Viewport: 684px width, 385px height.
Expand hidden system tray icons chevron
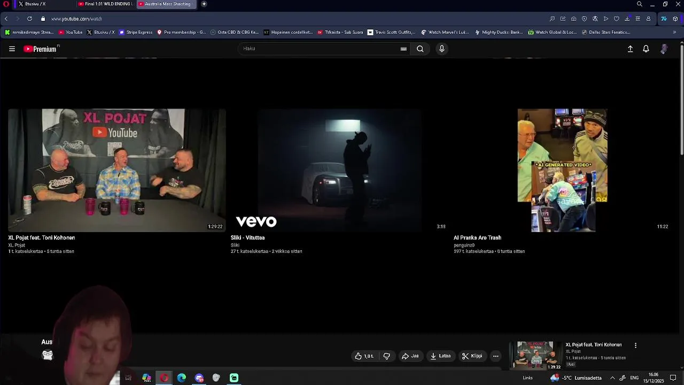pyautogui.click(x=612, y=378)
